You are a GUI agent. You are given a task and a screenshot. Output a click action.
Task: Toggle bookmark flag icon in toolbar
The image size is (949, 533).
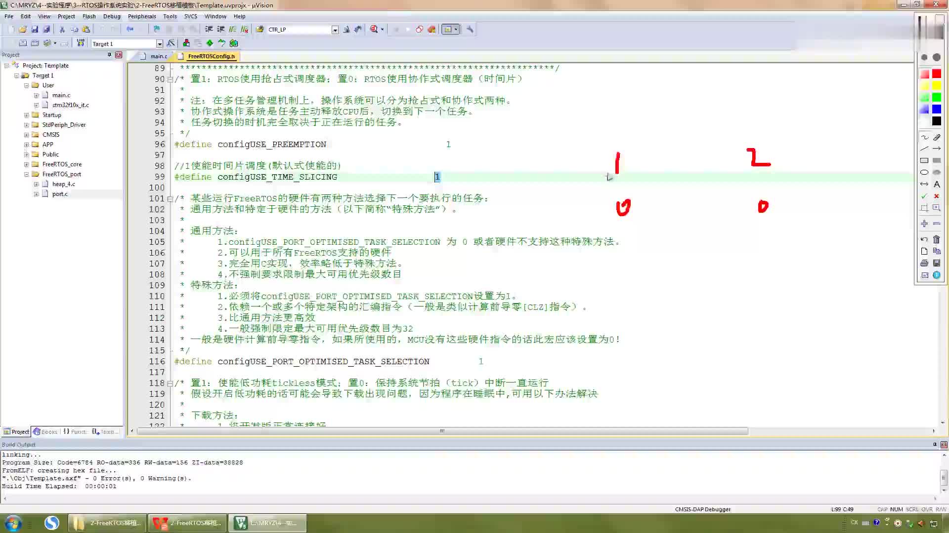pos(157,30)
